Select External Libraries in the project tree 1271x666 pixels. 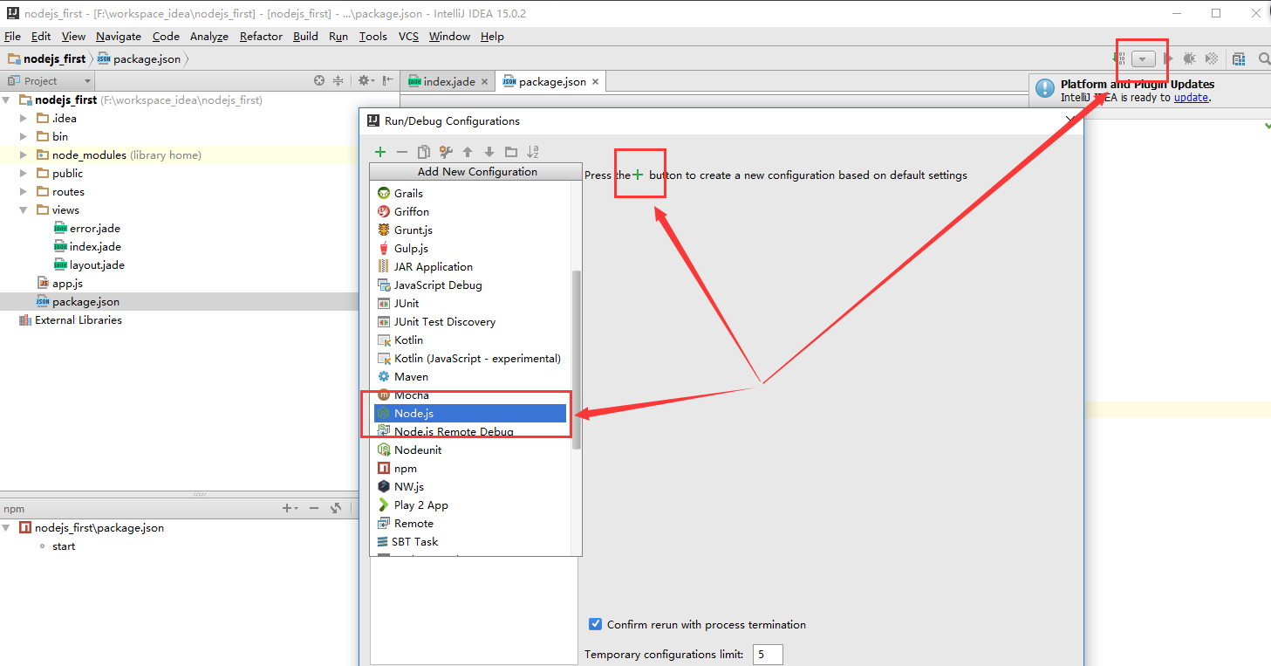pos(70,319)
